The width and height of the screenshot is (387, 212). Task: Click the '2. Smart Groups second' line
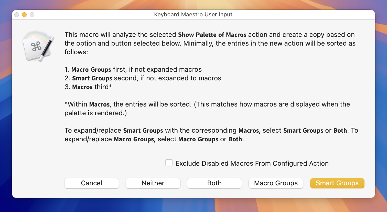(143, 78)
